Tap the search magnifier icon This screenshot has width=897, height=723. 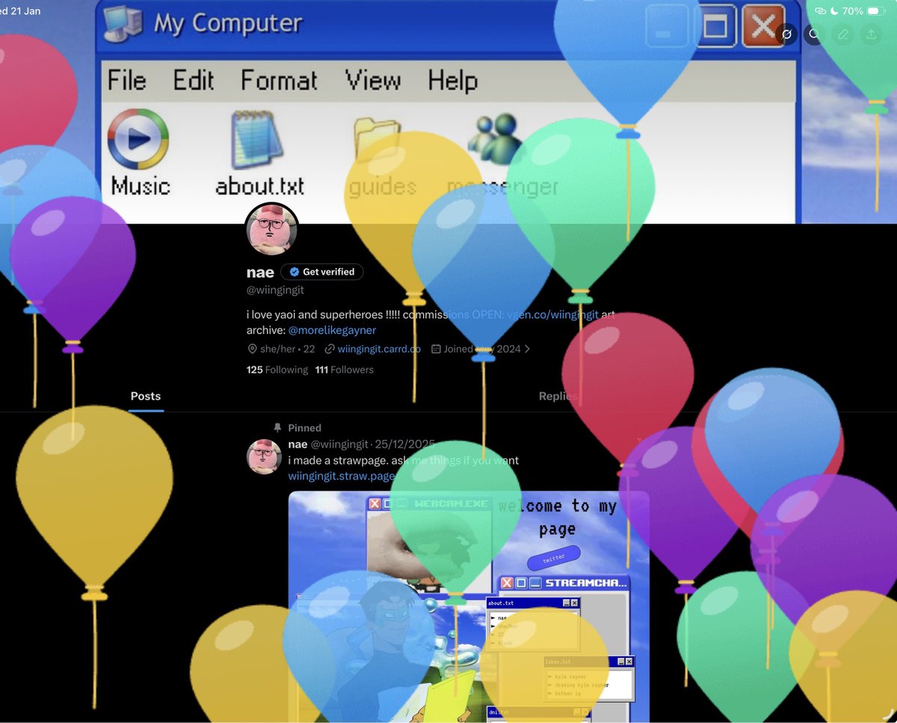(x=815, y=34)
